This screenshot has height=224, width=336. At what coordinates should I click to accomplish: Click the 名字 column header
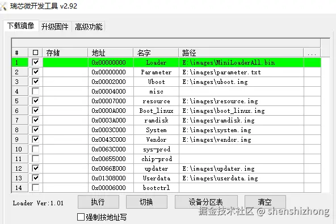[x=156, y=53]
